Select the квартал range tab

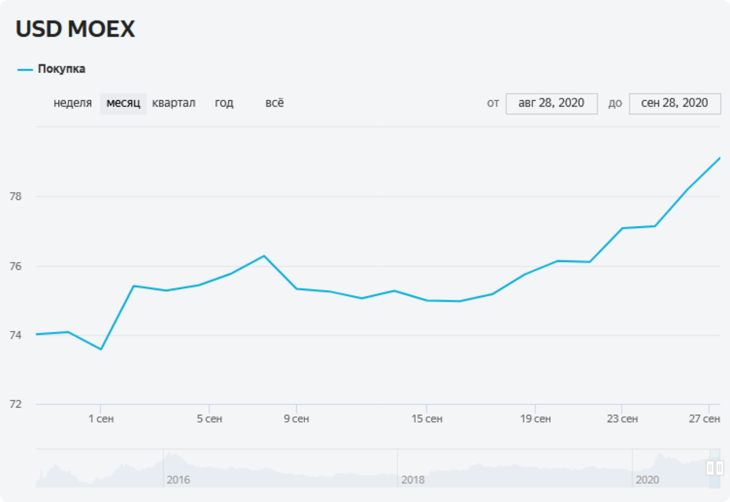[174, 103]
